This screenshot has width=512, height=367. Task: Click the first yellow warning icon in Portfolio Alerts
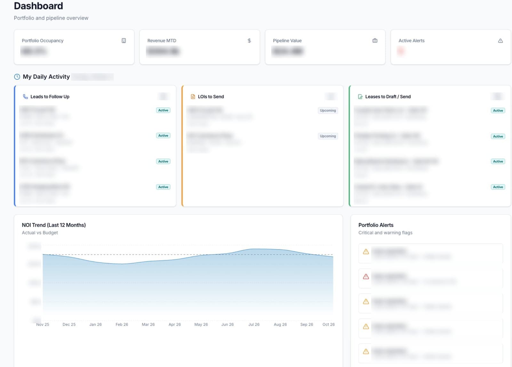pos(366,252)
